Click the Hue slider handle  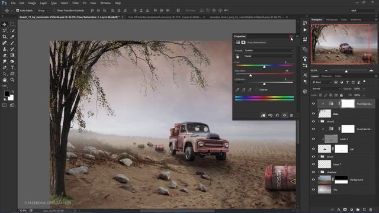264,67
